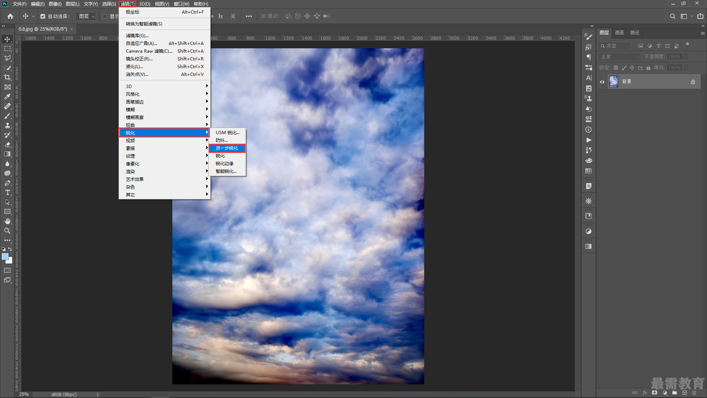Open the share icon at top right
Screen dimensions: 707x398
click(700, 16)
